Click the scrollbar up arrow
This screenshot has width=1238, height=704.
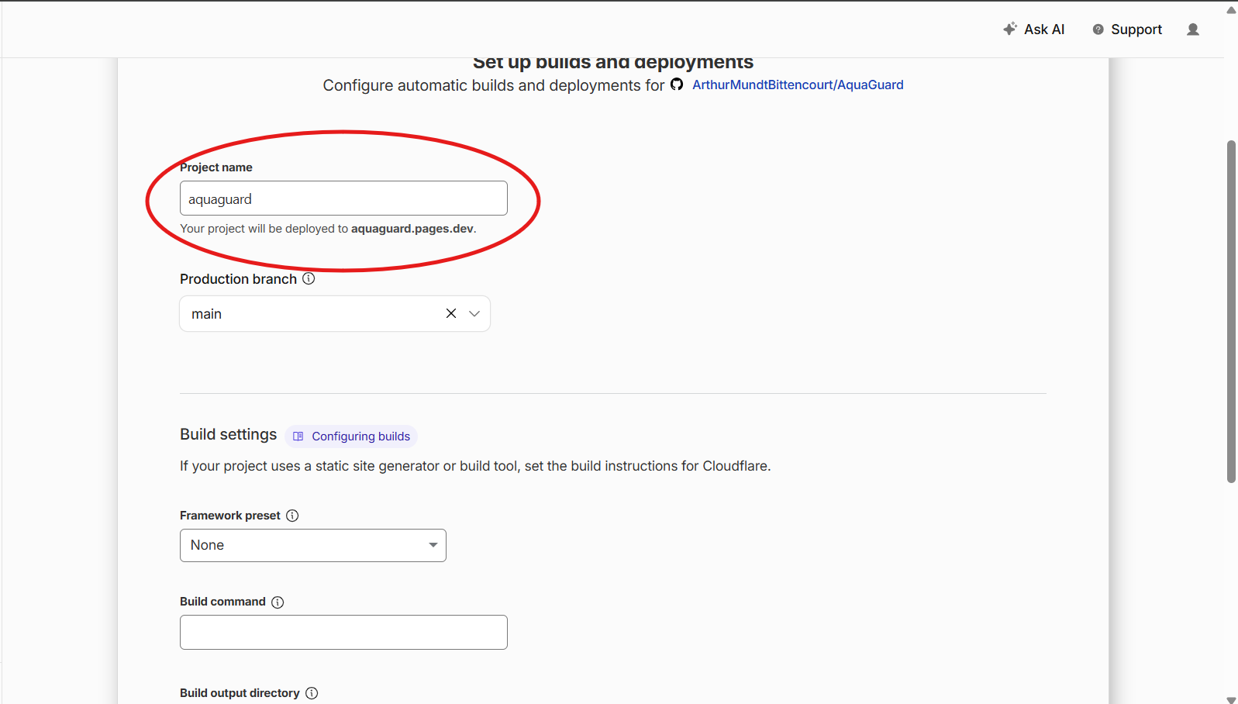pos(1231,10)
